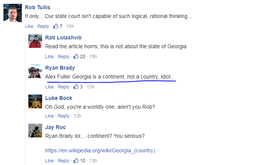Open Luke Bock's profile name link
The image size is (257, 165).
(59, 98)
